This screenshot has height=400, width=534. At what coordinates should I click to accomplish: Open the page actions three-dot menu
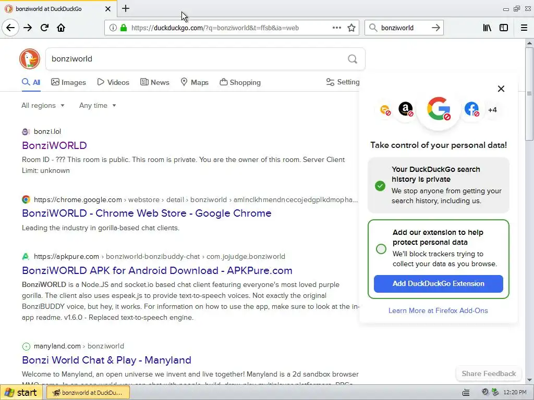(x=337, y=28)
